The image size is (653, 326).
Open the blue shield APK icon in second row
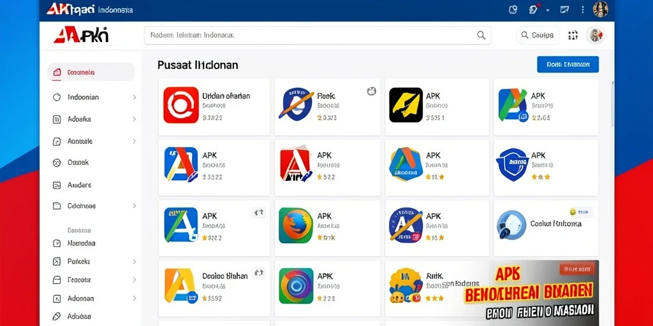(512, 165)
